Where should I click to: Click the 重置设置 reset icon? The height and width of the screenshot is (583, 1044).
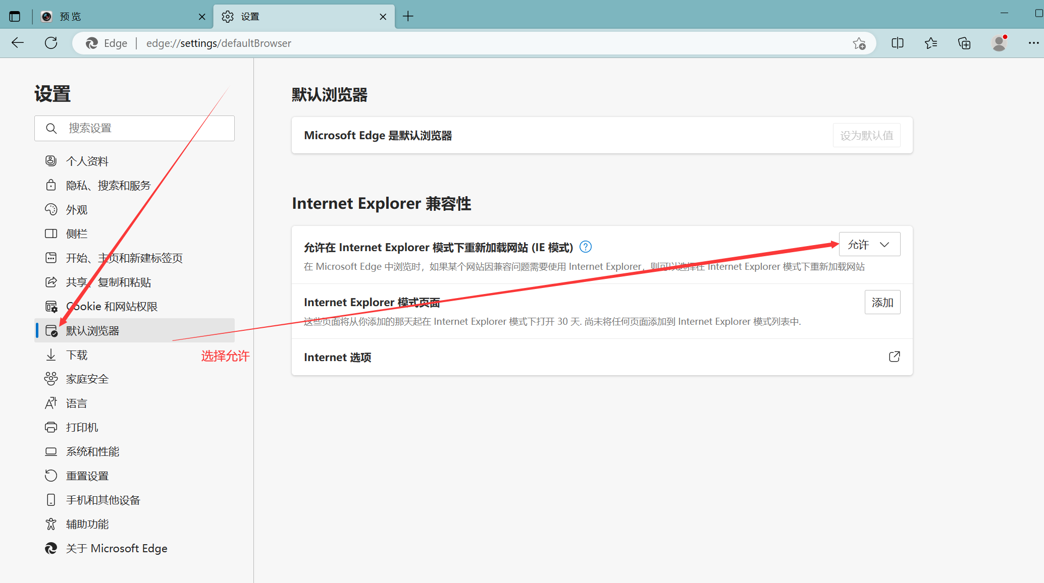[51, 476]
